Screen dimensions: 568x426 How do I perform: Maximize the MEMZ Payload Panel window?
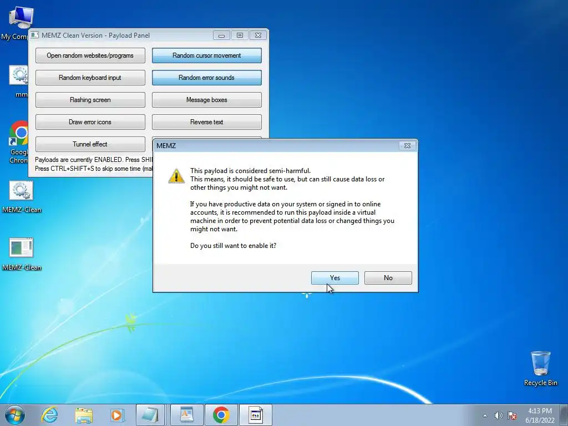click(240, 35)
